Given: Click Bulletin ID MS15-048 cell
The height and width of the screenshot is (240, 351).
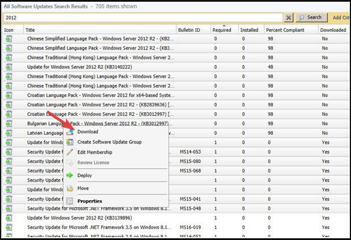Looking at the screenshot, I should pos(190,208).
